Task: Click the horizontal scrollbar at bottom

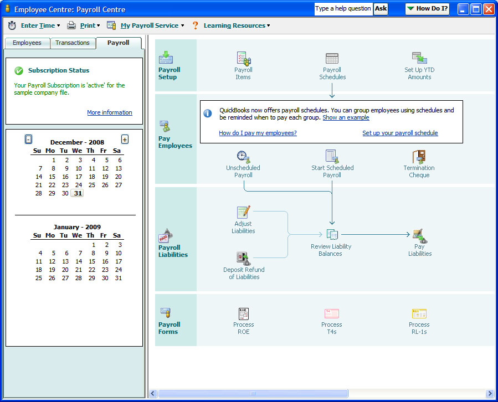Action: pos(253,394)
